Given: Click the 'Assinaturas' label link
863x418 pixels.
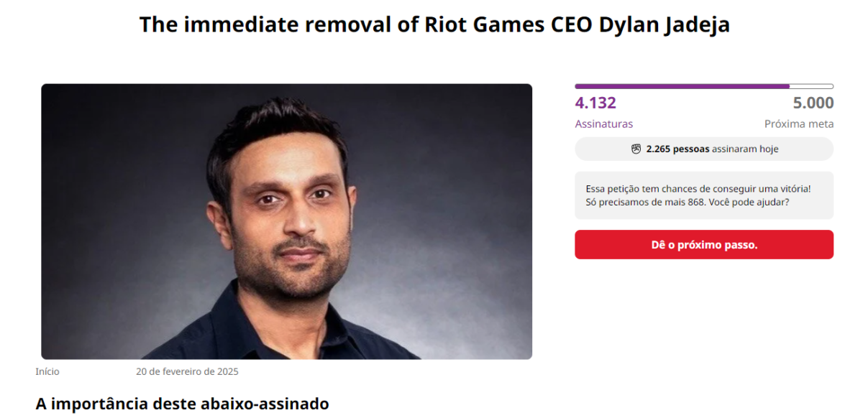Looking at the screenshot, I should (604, 124).
